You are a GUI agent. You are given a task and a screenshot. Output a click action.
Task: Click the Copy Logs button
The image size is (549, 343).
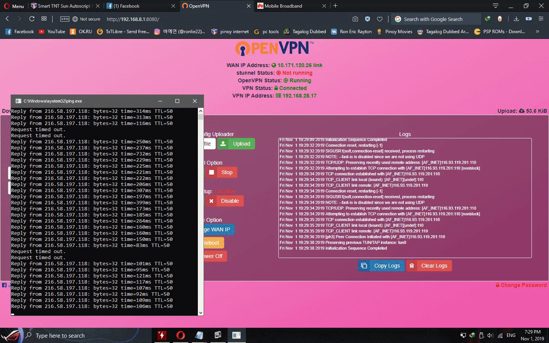[381, 266]
